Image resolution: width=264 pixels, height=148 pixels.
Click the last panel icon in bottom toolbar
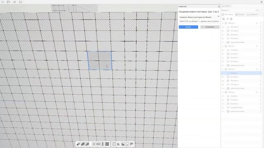click(132, 144)
